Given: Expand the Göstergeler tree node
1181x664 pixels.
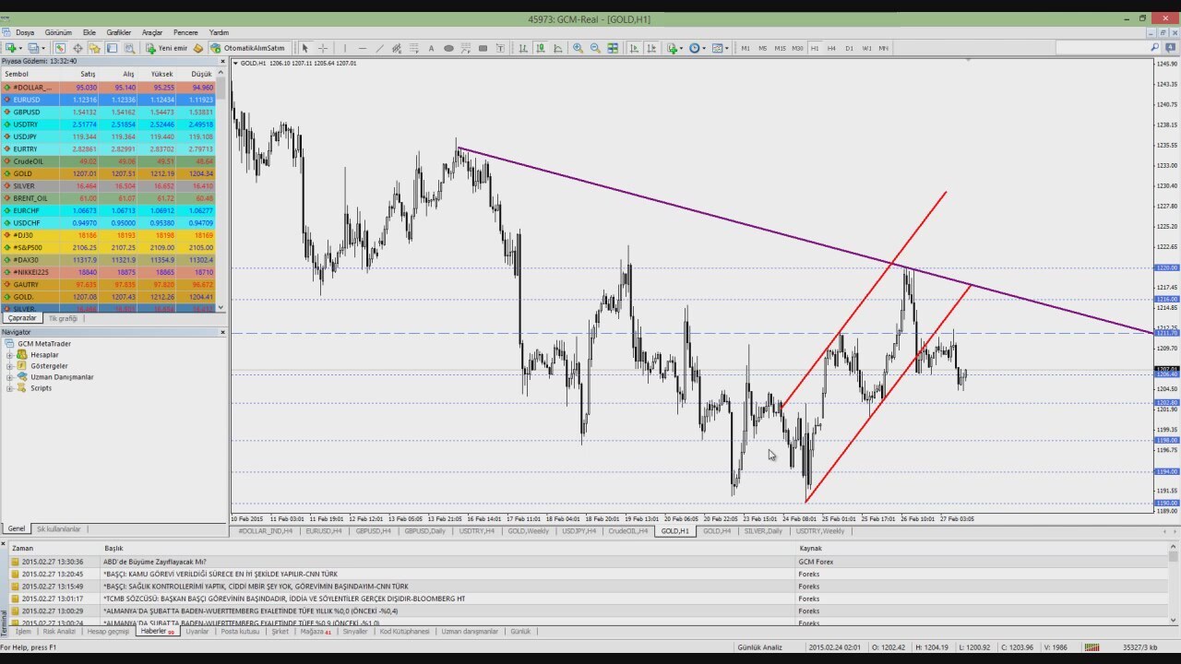Looking at the screenshot, I should pos(10,366).
